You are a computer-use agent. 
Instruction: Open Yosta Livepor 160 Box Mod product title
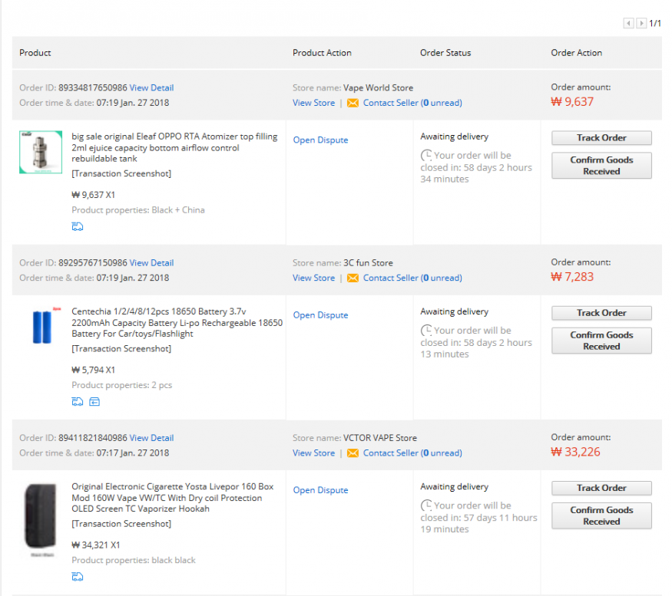(x=172, y=498)
